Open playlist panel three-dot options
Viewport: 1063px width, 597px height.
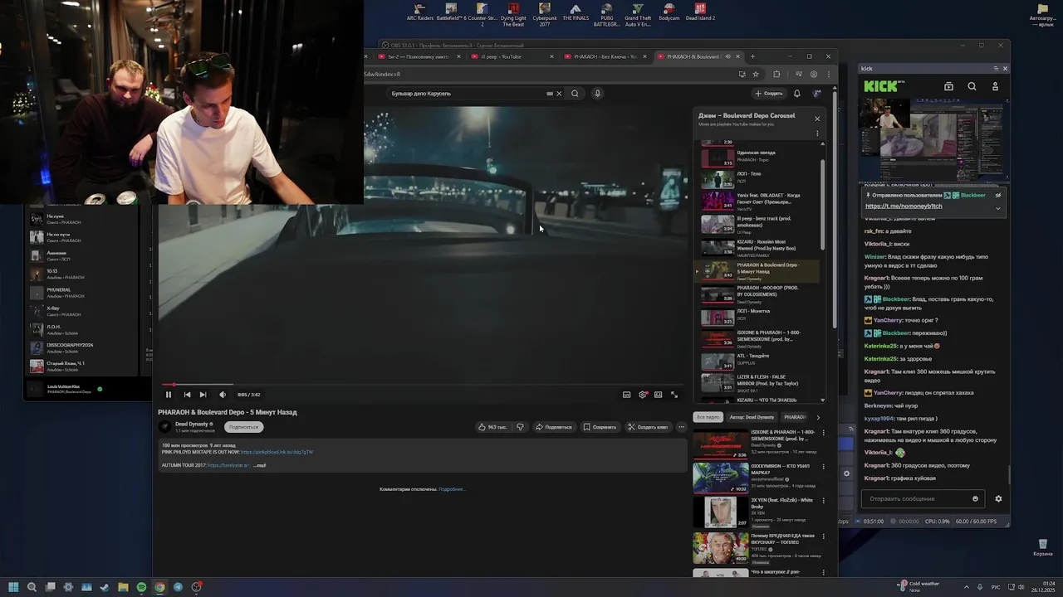pyautogui.click(x=817, y=133)
